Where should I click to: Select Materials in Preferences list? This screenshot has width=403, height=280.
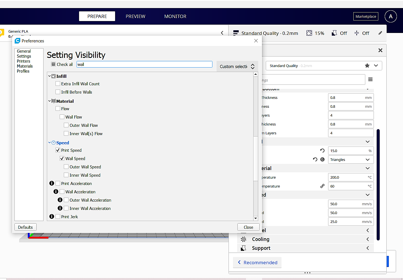(x=25, y=66)
